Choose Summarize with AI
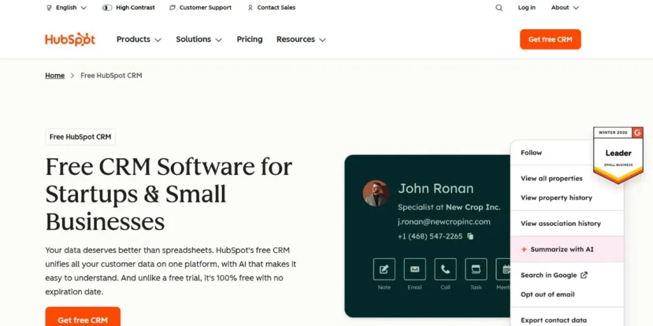 coord(567,250)
